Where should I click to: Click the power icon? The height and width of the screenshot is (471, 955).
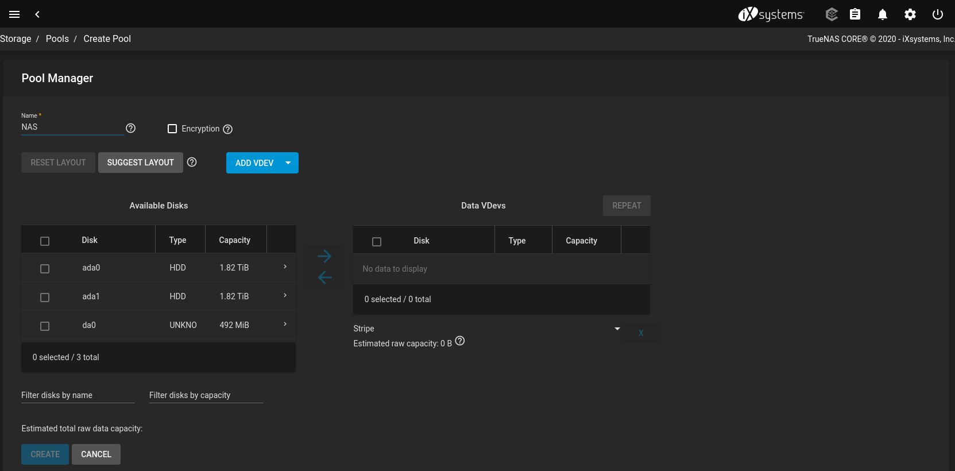[937, 14]
